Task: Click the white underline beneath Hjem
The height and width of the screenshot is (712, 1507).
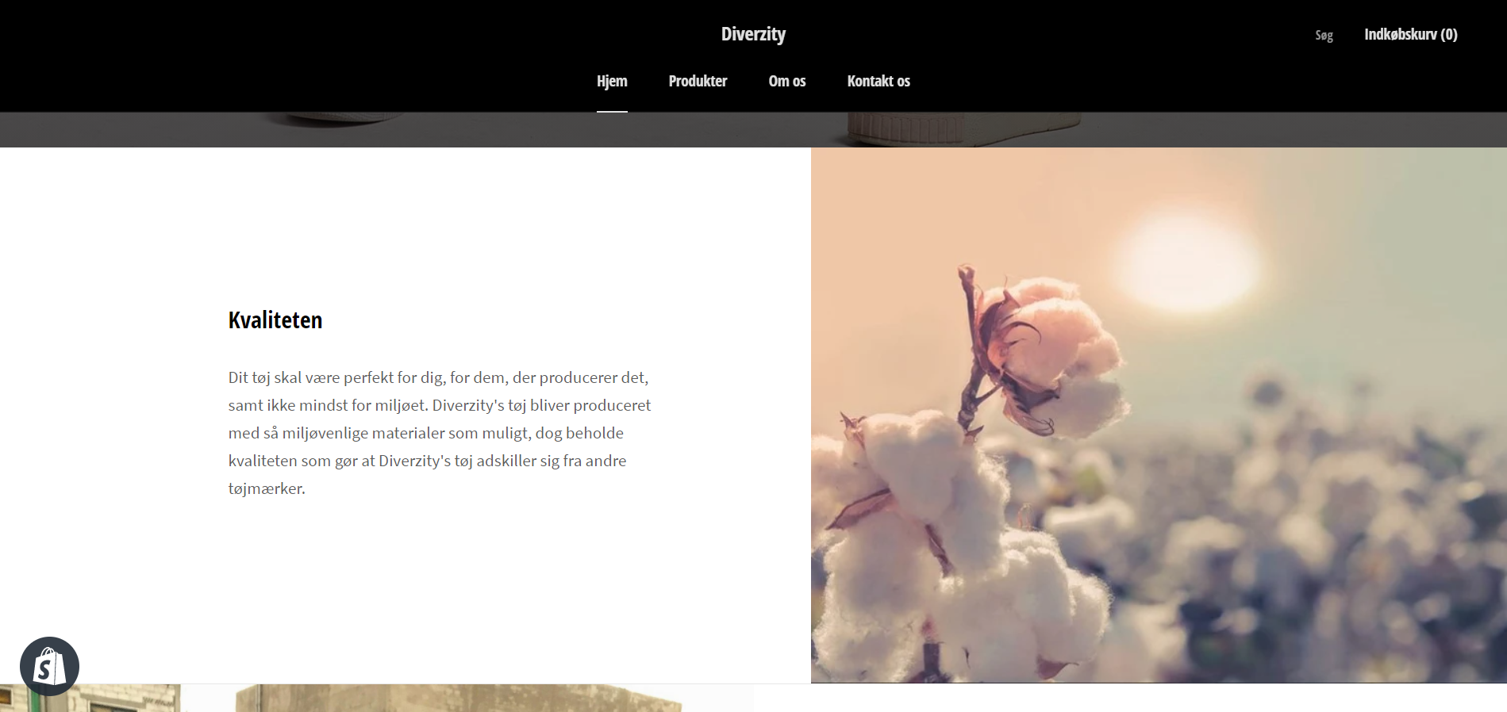Action: (x=612, y=111)
